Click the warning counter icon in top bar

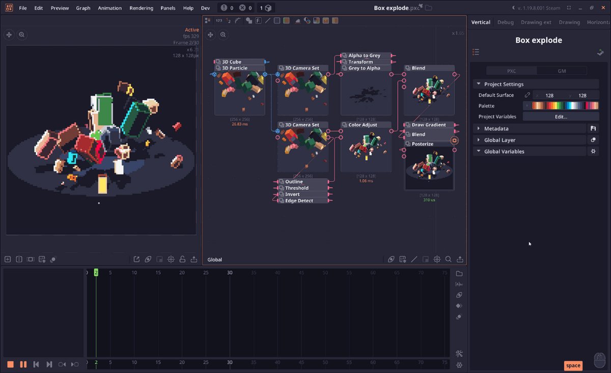(224, 8)
